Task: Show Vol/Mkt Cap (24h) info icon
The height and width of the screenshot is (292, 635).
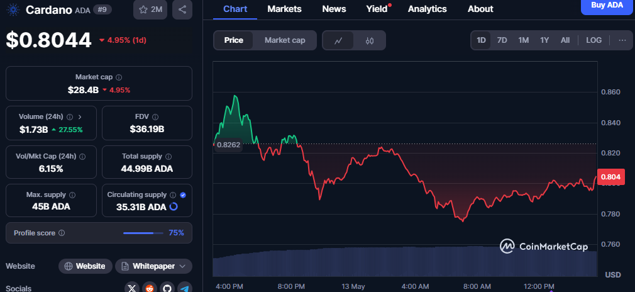Action: tap(82, 157)
